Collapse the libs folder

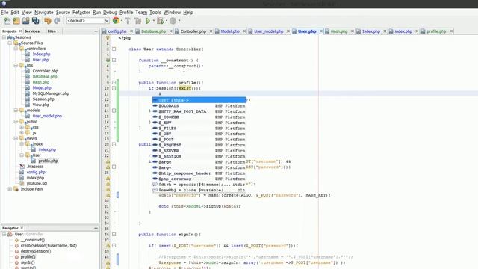pos(16,65)
